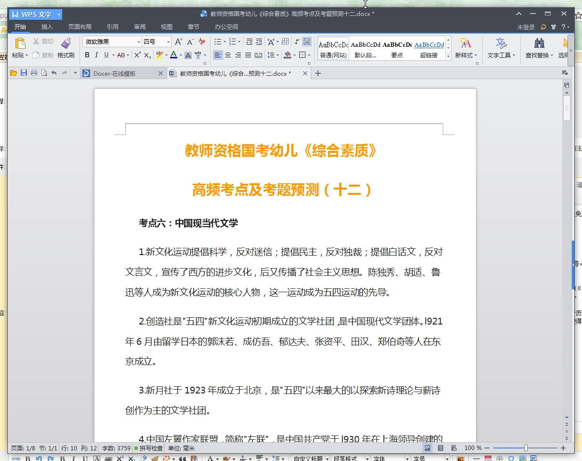Increase font size with A+ icon
The width and height of the screenshot is (582, 461).
pos(178,42)
